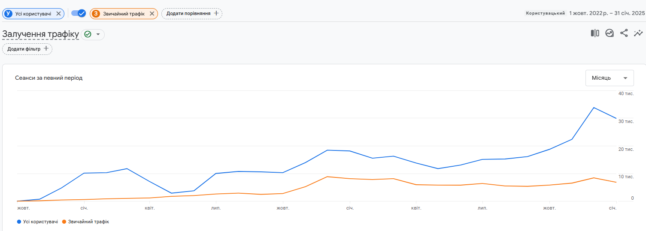Screen dimensions: 646x231
Task: Click the sparkline customize report icon
Action: [638, 33]
